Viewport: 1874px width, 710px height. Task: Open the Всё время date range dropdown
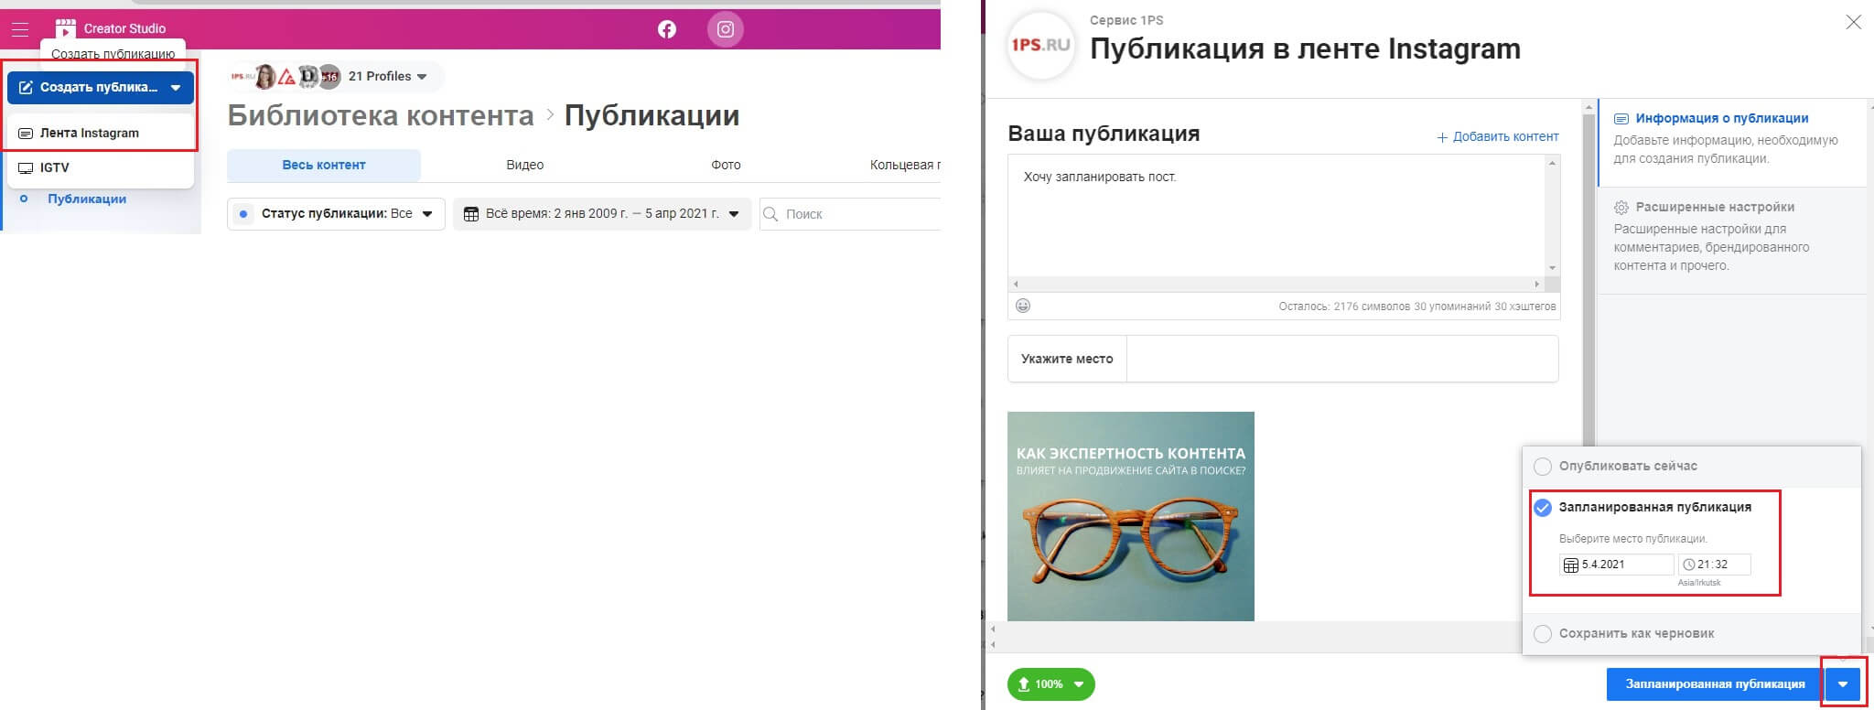[x=602, y=214]
